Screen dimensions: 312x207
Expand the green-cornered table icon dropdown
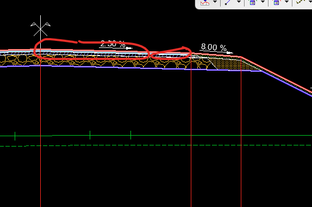click(x=263, y=2)
